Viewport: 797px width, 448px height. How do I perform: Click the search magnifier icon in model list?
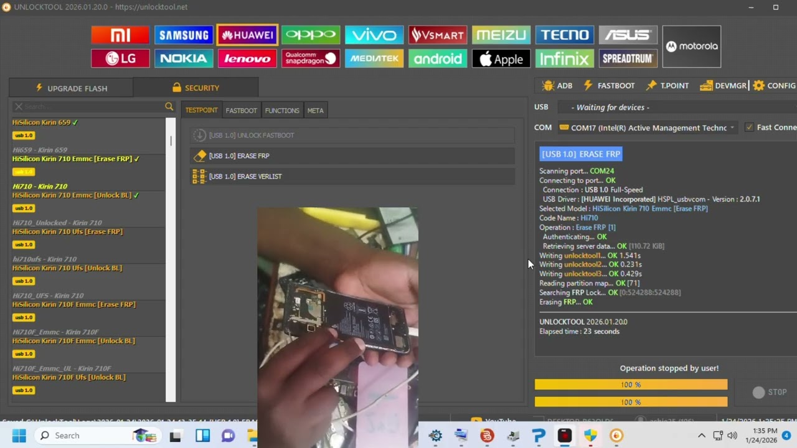click(x=169, y=107)
